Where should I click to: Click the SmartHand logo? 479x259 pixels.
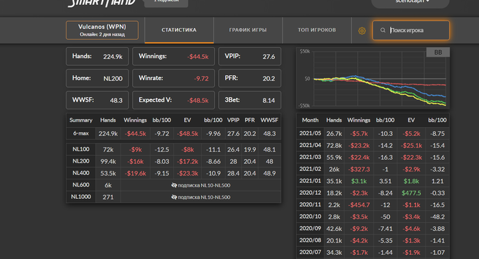pyautogui.click(x=101, y=3)
